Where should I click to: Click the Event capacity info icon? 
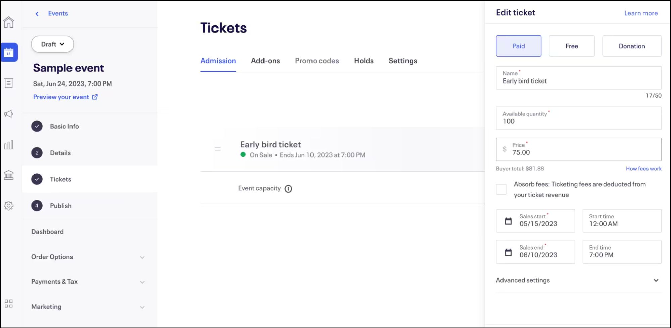point(288,189)
